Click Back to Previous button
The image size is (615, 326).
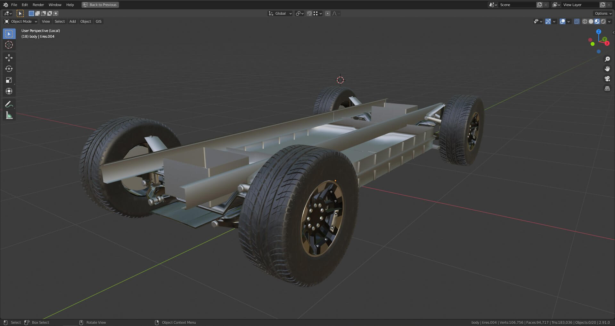100,5
